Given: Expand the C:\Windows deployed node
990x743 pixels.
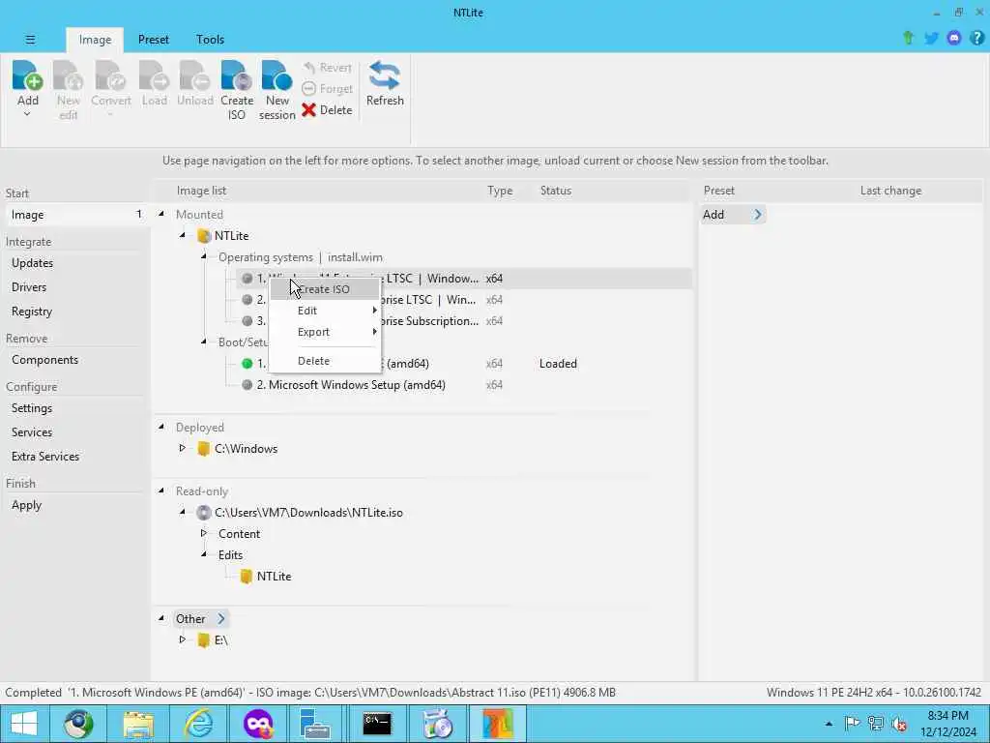Looking at the screenshot, I should pos(183,448).
